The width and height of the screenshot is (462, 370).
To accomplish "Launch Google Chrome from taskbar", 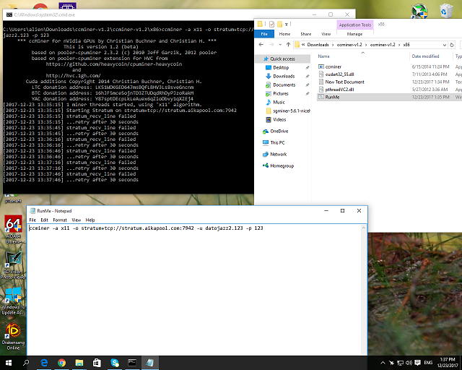I will [61, 363].
